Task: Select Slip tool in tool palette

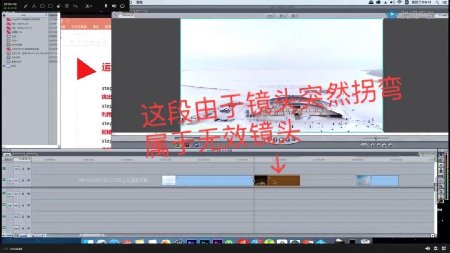Action: [x=441, y=176]
